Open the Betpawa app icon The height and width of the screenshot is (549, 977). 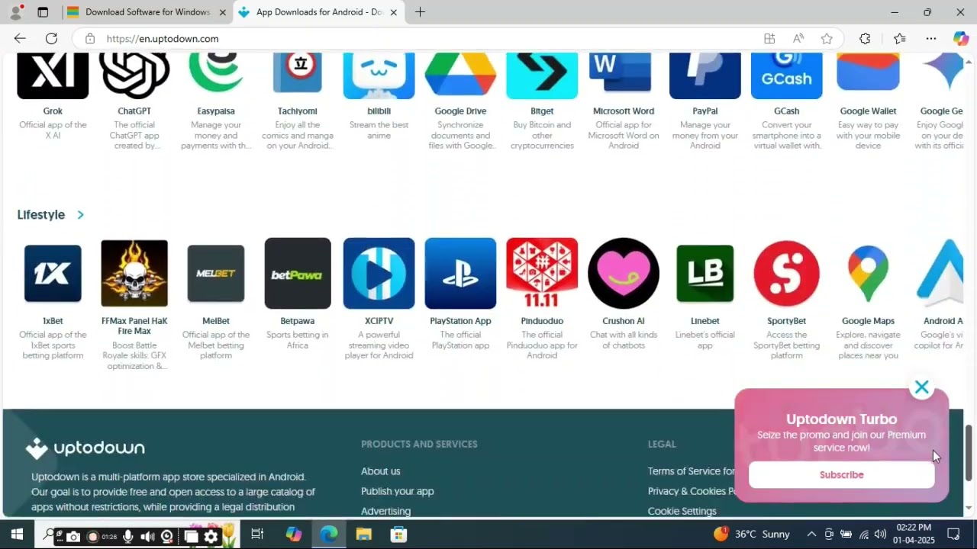pyautogui.click(x=298, y=274)
